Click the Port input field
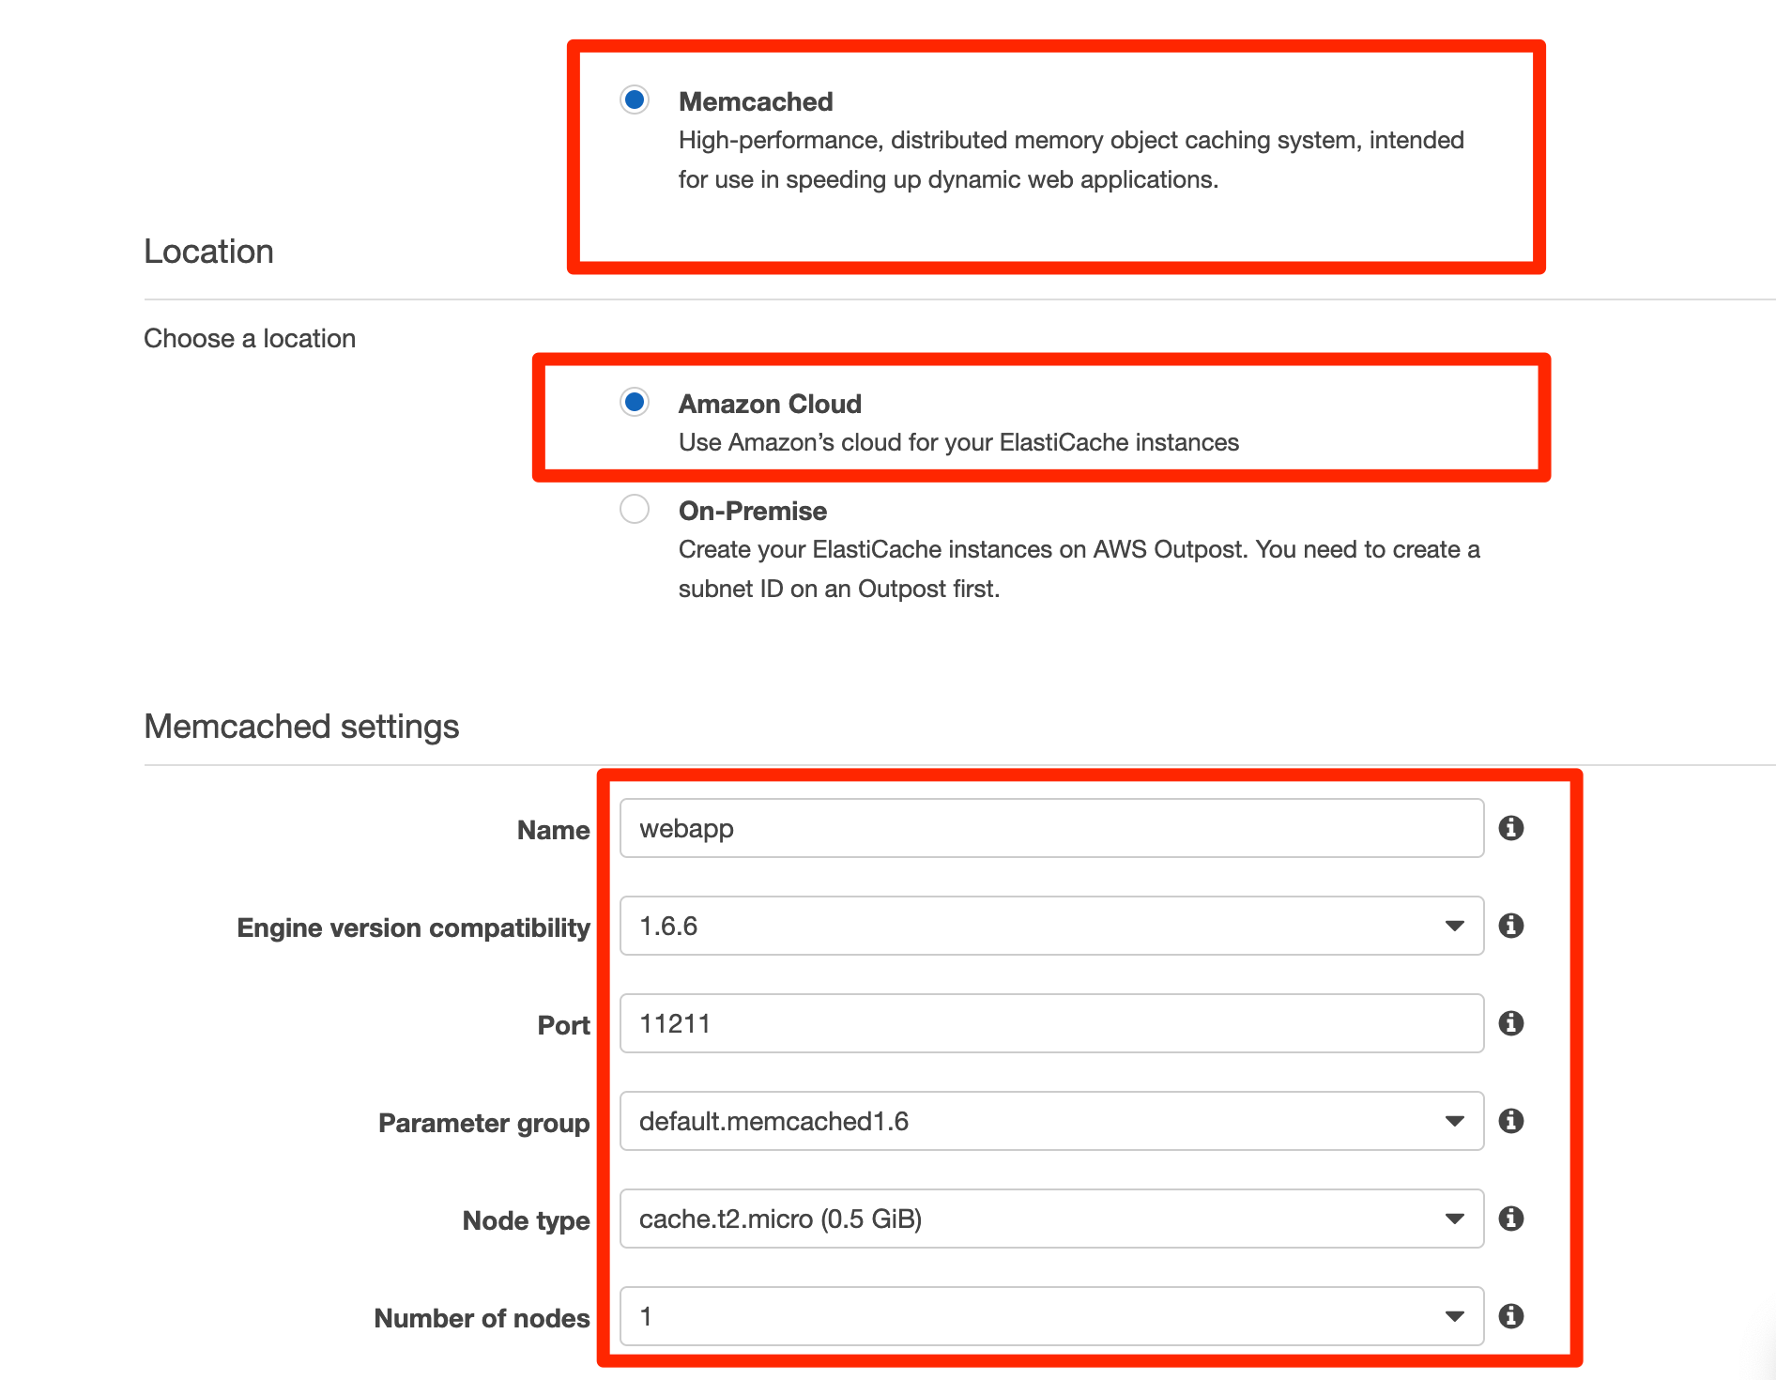 pyautogui.click(x=1051, y=1023)
